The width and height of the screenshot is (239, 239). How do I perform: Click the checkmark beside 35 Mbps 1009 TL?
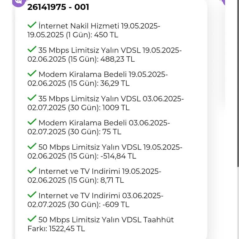pos(32,97)
